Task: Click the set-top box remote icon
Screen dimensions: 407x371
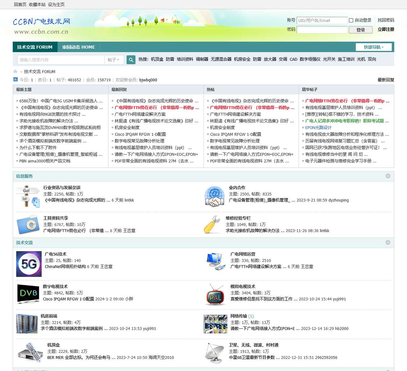Action: pos(30,352)
